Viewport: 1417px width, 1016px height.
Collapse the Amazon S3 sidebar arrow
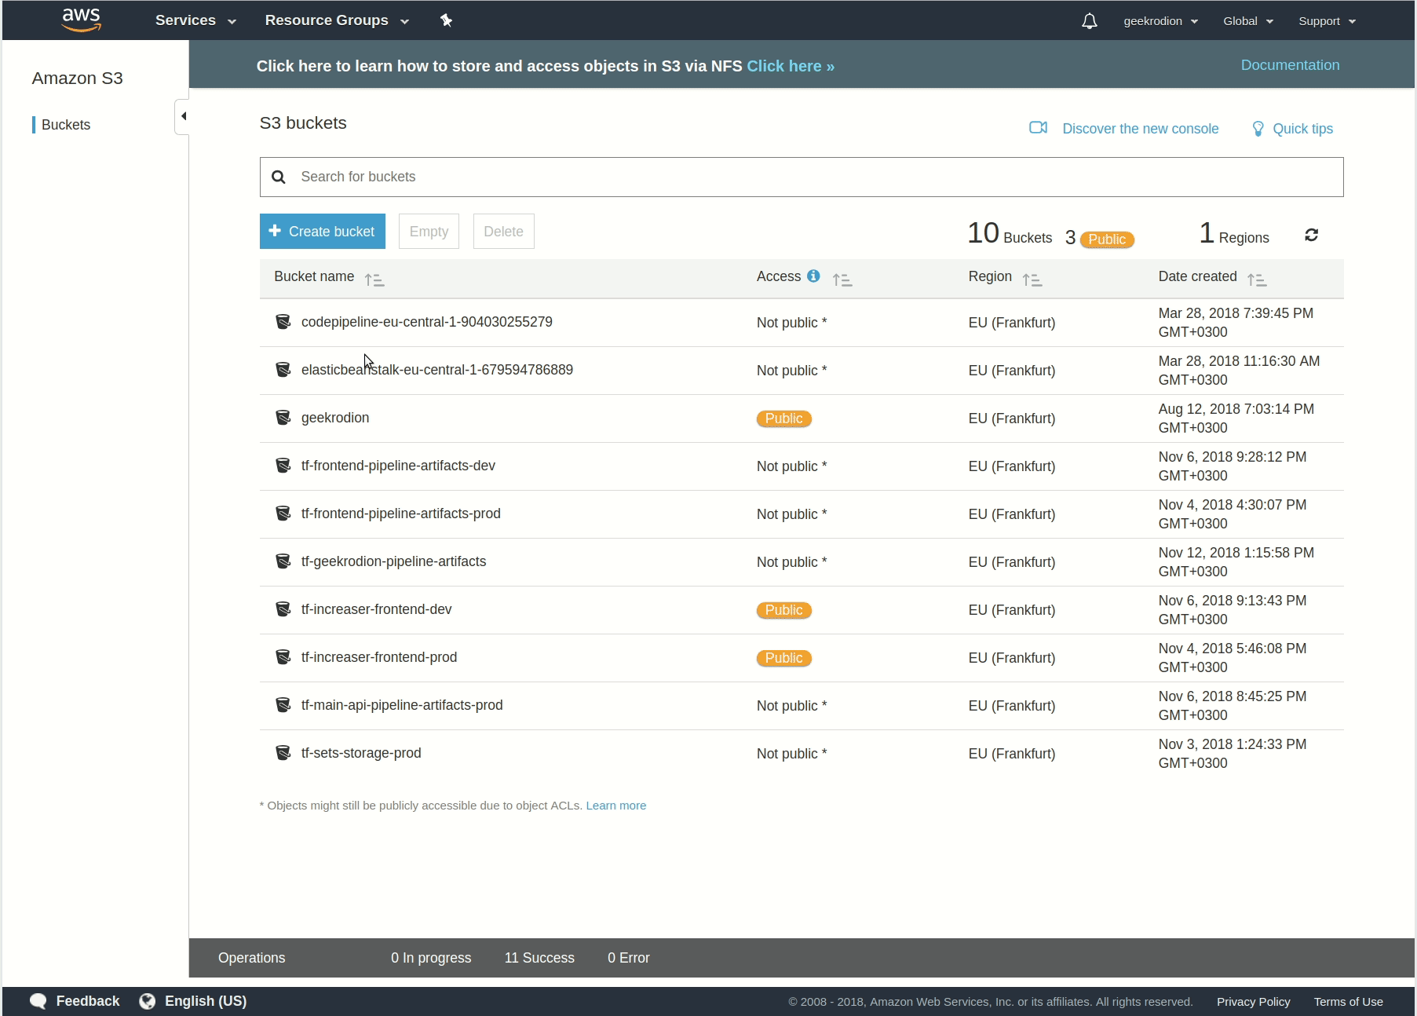pyautogui.click(x=182, y=116)
